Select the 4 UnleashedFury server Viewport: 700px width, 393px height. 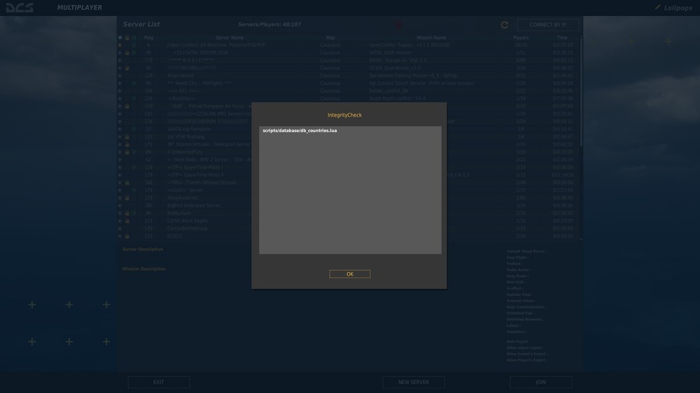click(x=184, y=152)
